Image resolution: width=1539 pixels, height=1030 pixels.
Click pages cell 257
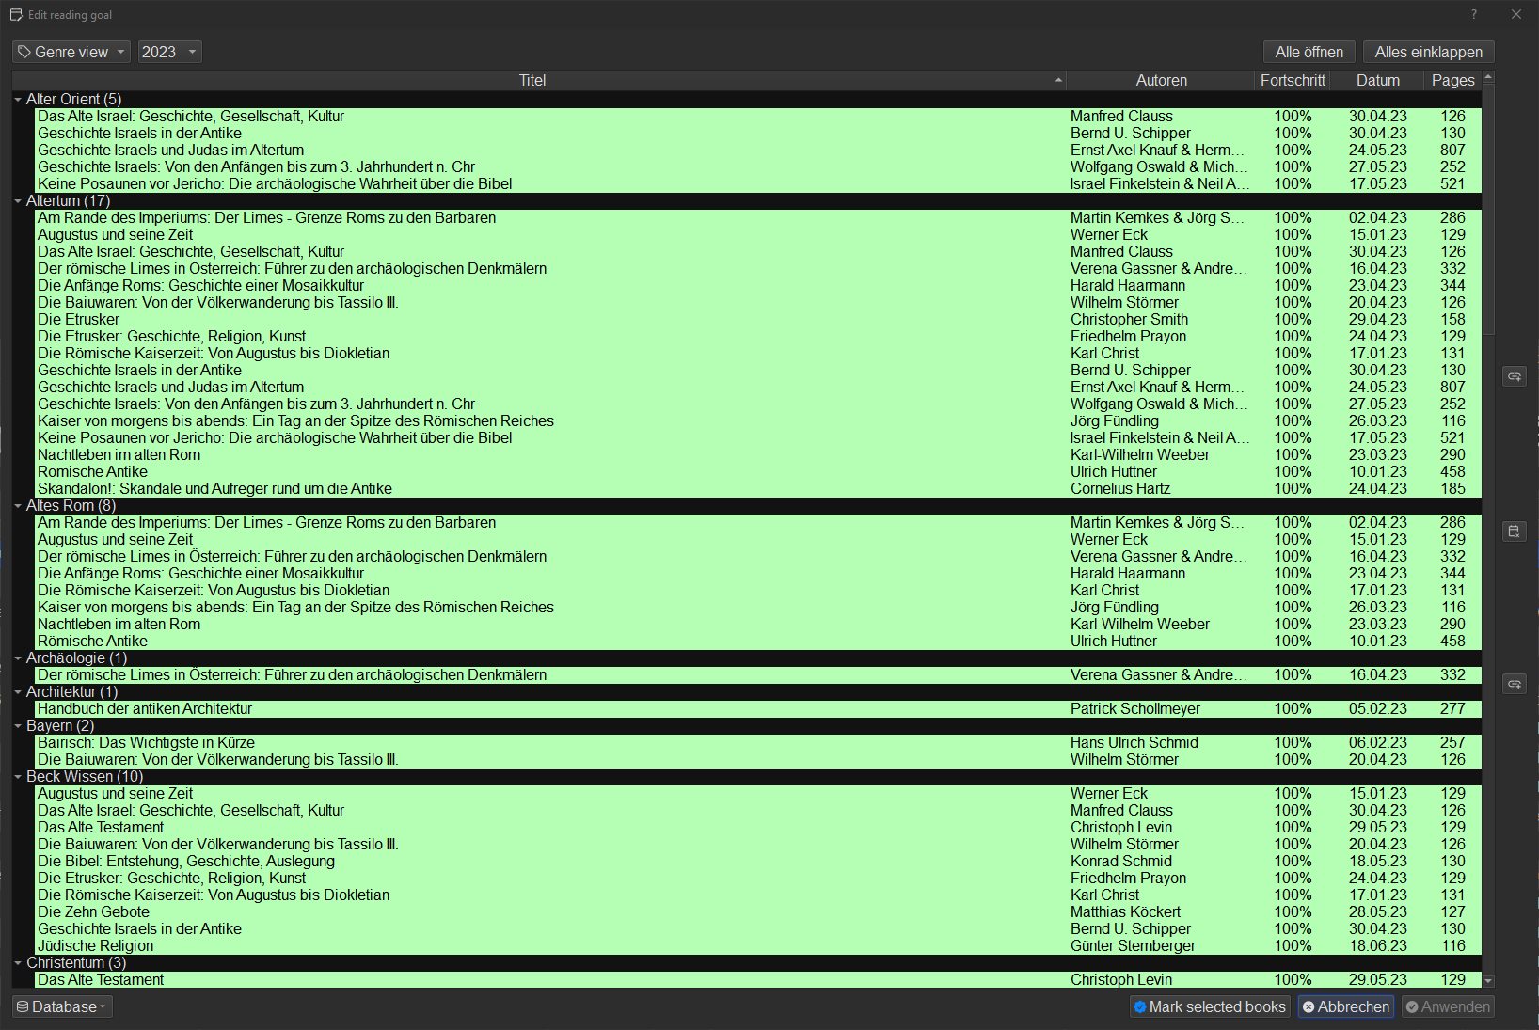coord(1452,742)
